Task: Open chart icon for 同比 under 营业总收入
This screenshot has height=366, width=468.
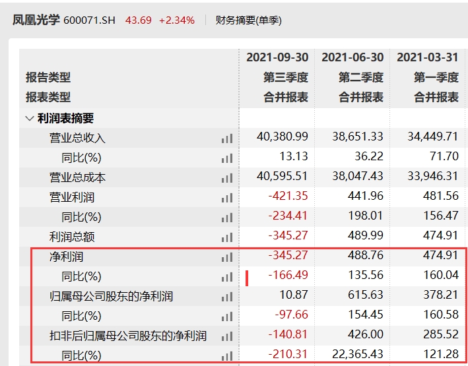Action: pos(227,158)
